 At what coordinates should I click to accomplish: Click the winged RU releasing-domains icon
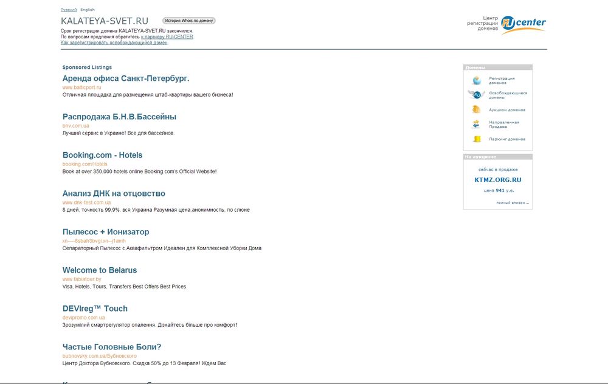[477, 95]
